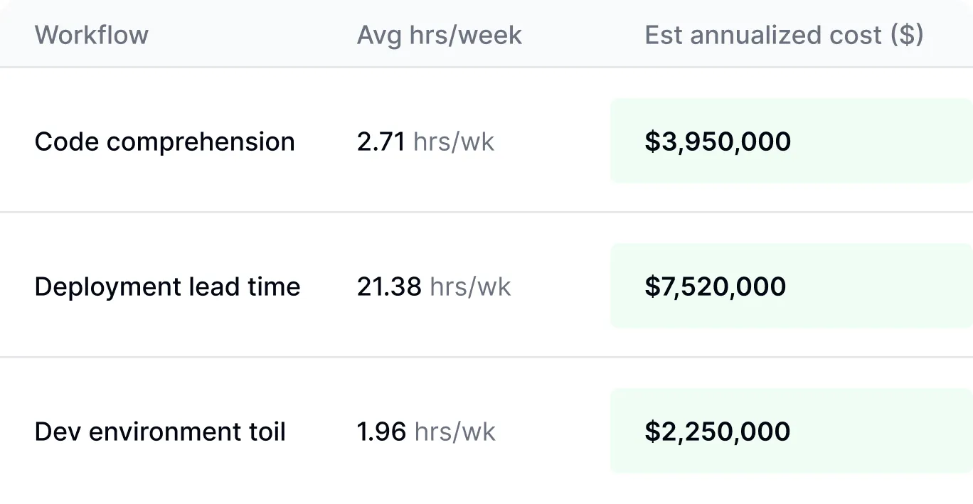Open the Deployment lead time workflow label
Image resolution: width=973 pixels, height=504 pixels.
click(x=167, y=286)
